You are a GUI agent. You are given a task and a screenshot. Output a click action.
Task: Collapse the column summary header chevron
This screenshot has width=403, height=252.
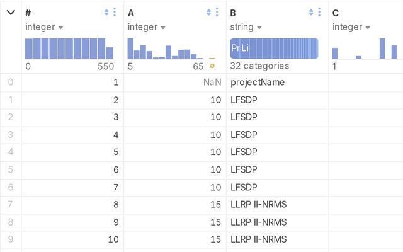pos(11,13)
